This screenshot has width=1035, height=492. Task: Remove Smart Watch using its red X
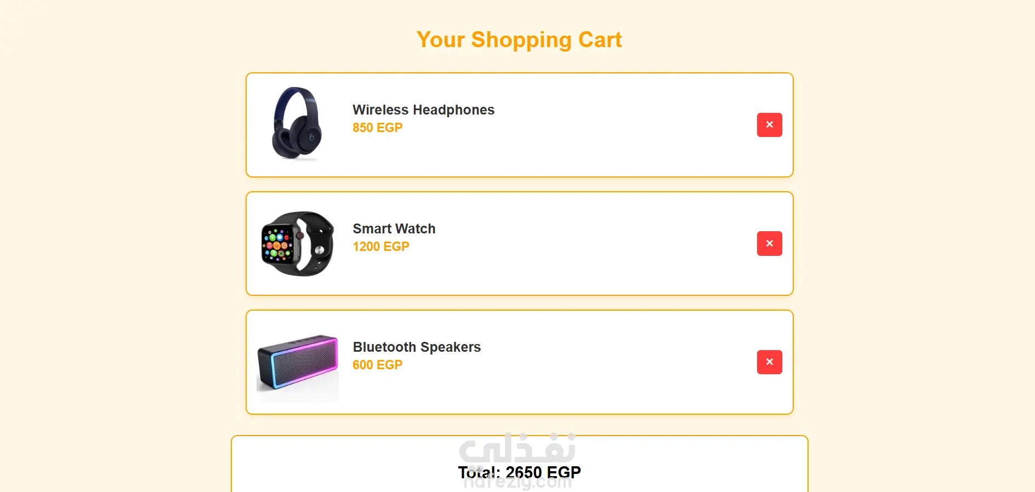pos(769,244)
